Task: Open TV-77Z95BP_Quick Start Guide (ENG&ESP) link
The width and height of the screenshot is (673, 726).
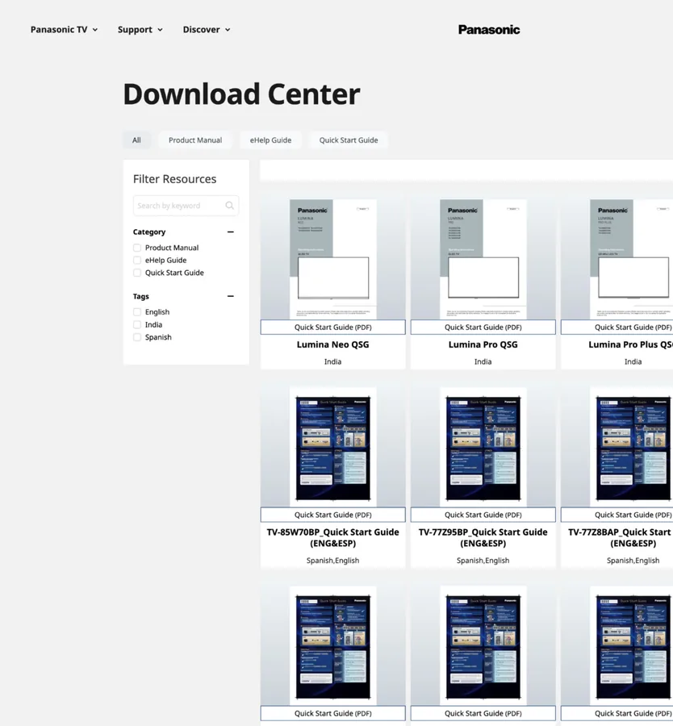Action: tap(483, 537)
